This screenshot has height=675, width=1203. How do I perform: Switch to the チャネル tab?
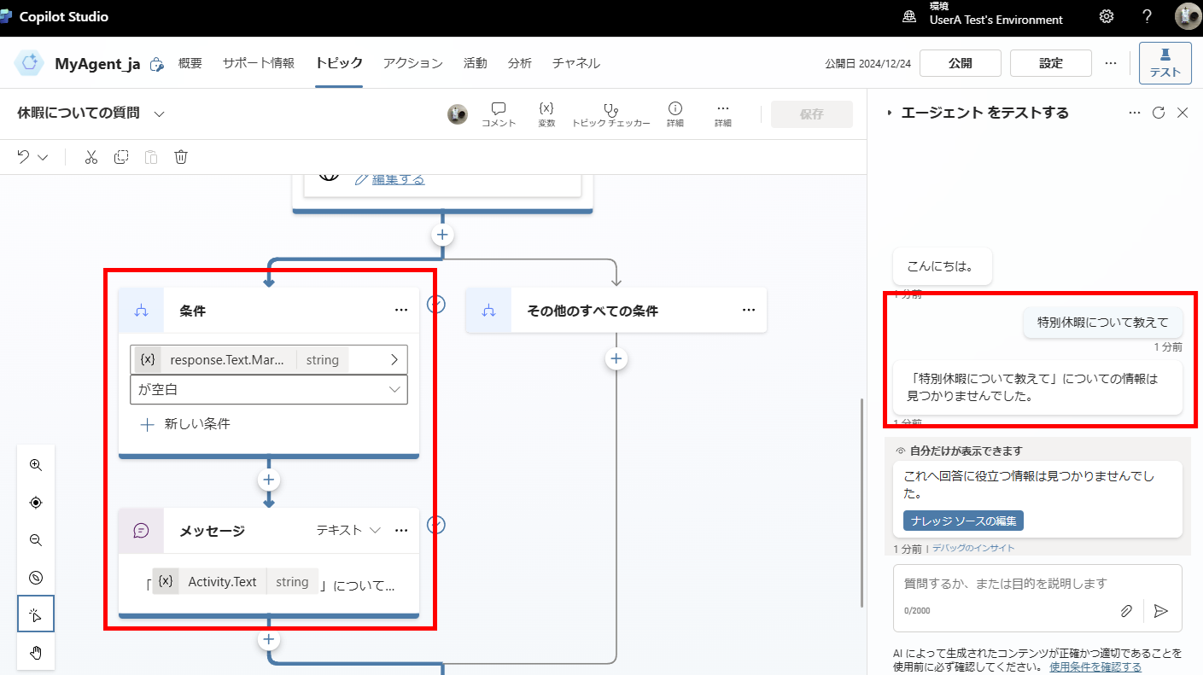[x=575, y=62]
